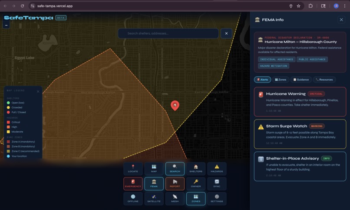Click the Sync button
Viewport: 350px width, 210px height.
(x=217, y=184)
